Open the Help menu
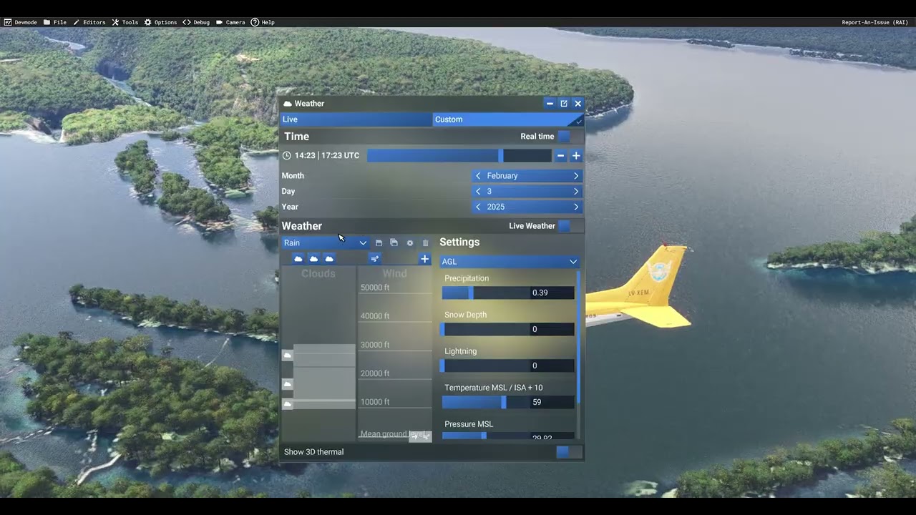Viewport: 916px width, 515px height. (x=263, y=22)
